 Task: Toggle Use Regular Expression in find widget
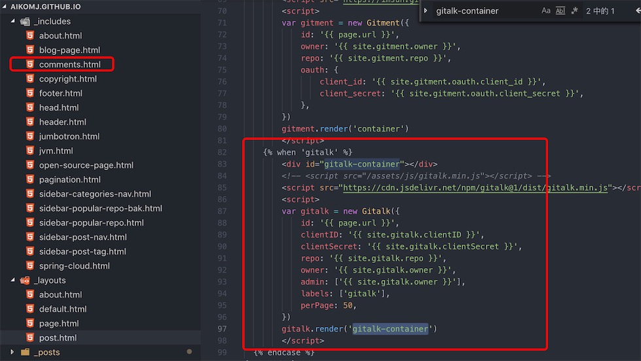point(574,11)
